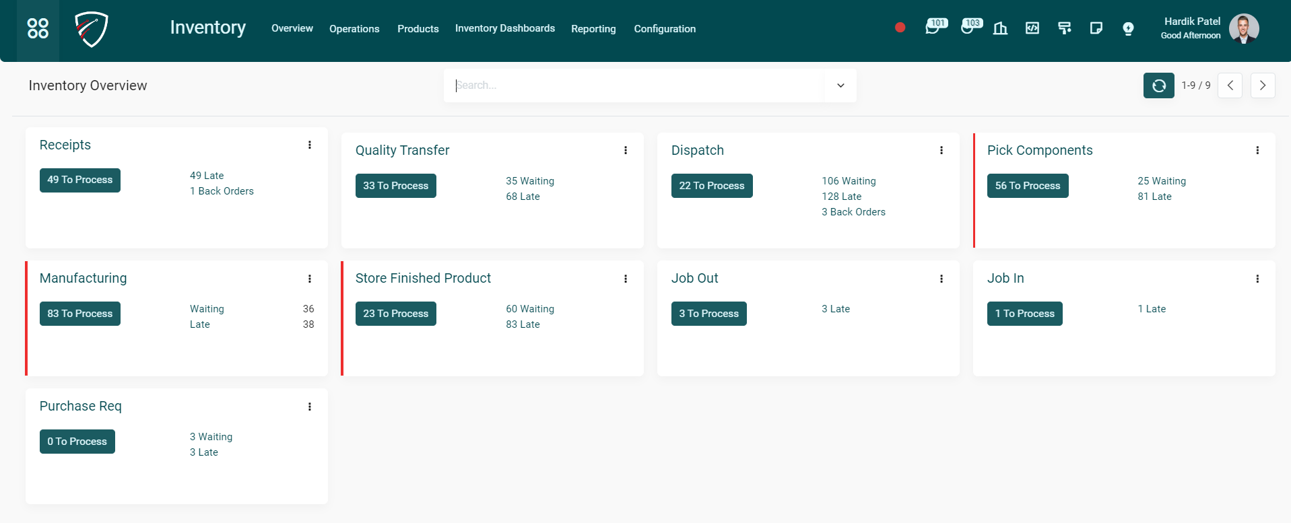Open the sticky note icon
Image resolution: width=1291 pixels, height=523 pixels.
(x=1096, y=28)
